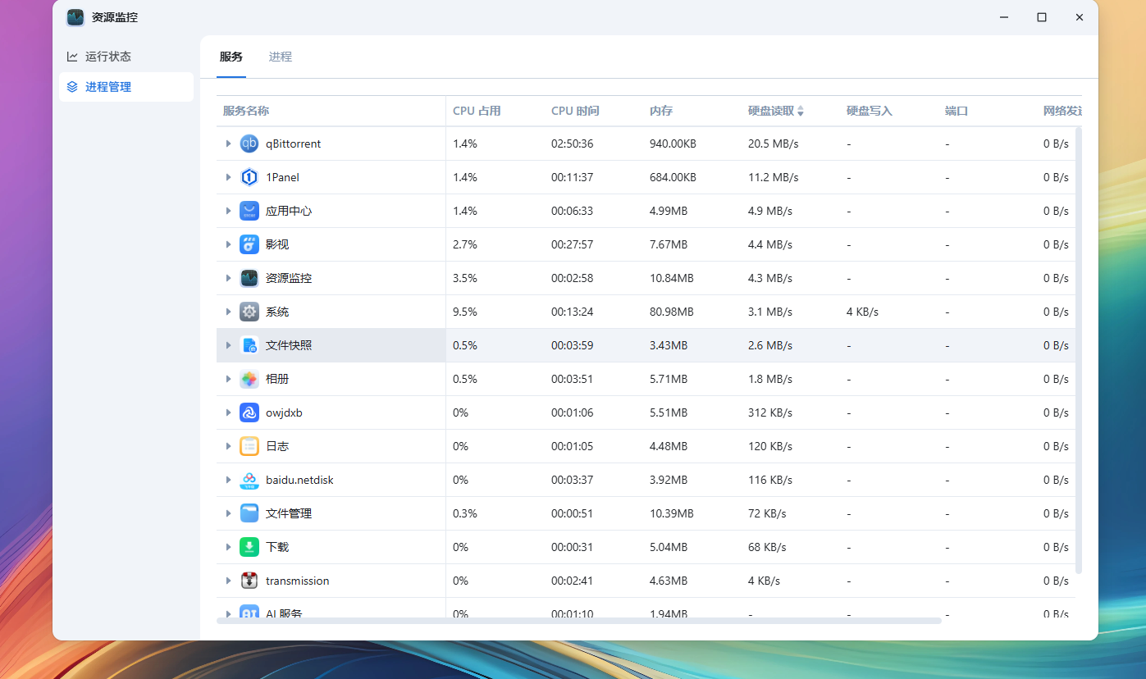Expand the 相册 service row
This screenshot has width=1146, height=679.
point(228,379)
